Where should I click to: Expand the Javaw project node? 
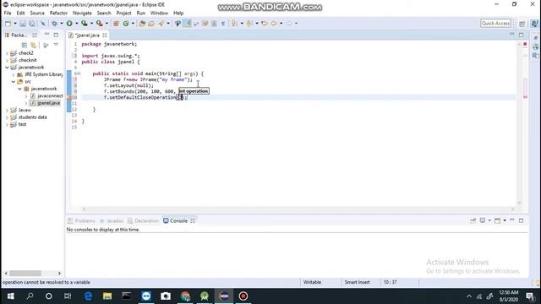tap(7, 111)
